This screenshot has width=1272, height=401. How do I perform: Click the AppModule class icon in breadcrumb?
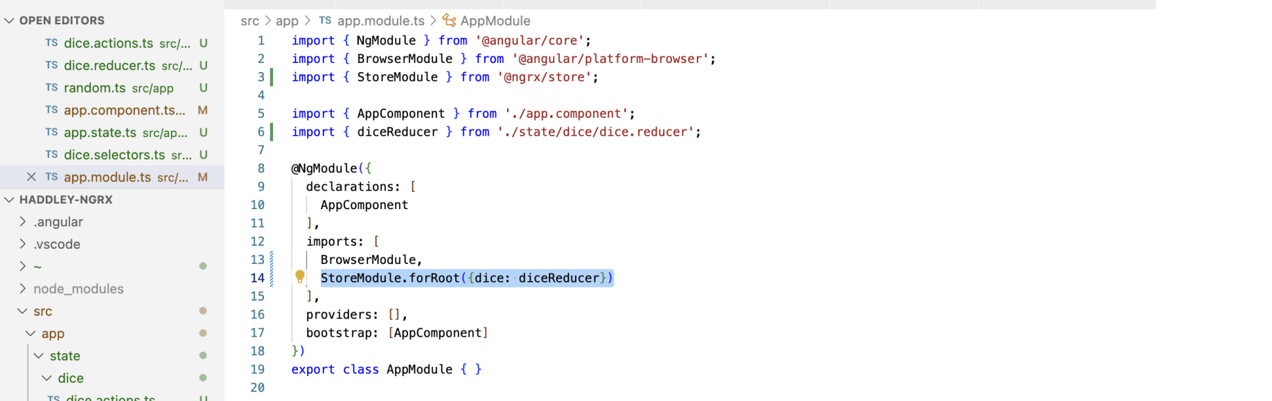click(450, 21)
